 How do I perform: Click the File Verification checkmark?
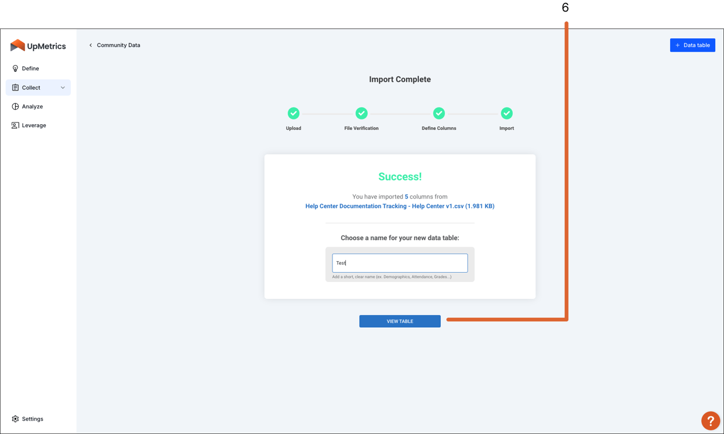pyautogui.click(x=361, y=113)
